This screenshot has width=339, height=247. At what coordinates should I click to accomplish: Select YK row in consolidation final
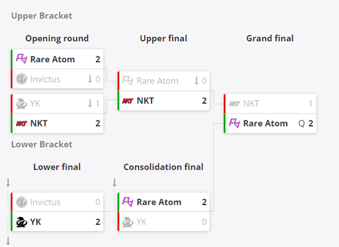click(164, 222)
